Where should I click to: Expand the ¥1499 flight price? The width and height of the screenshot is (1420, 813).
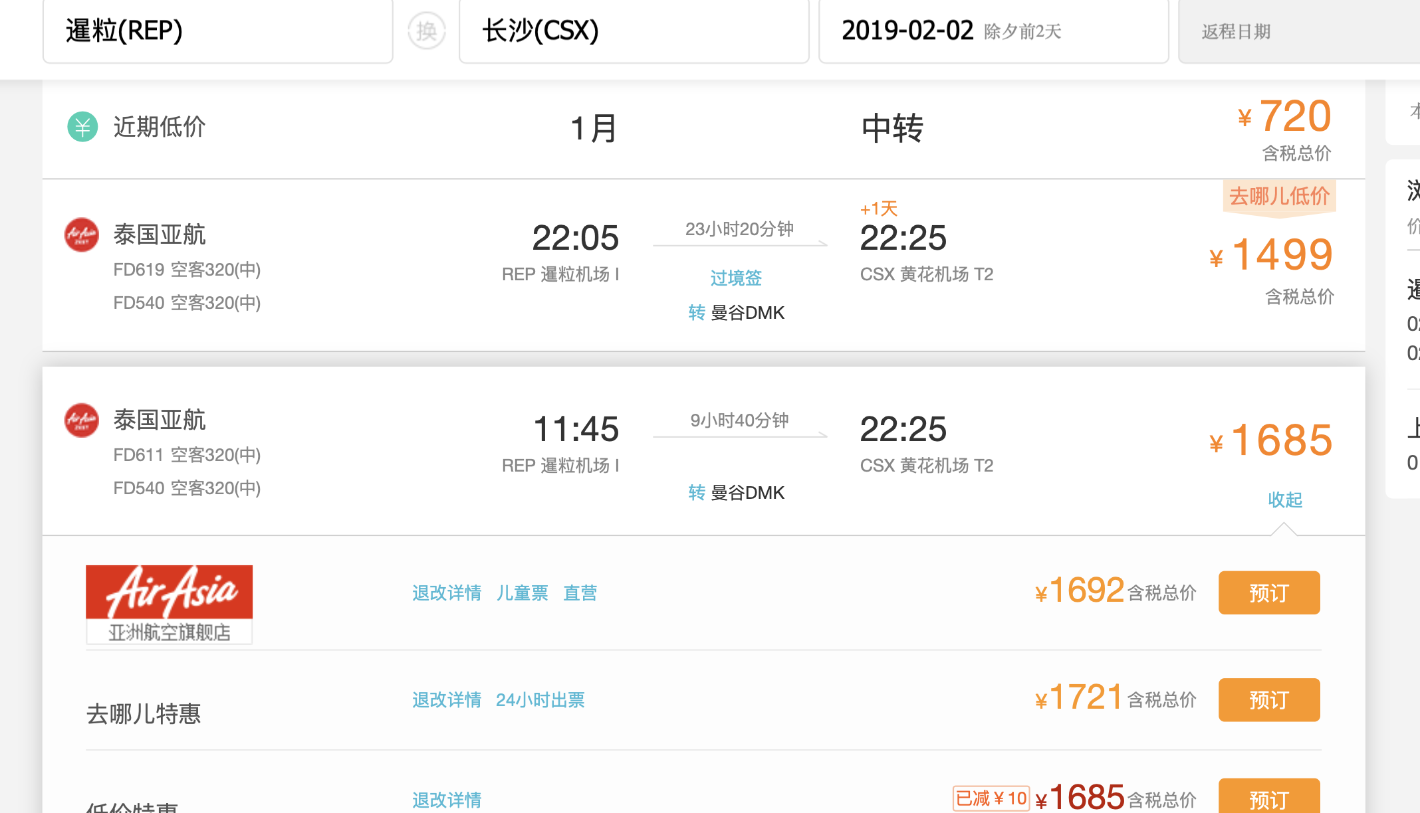[1281, 255]
